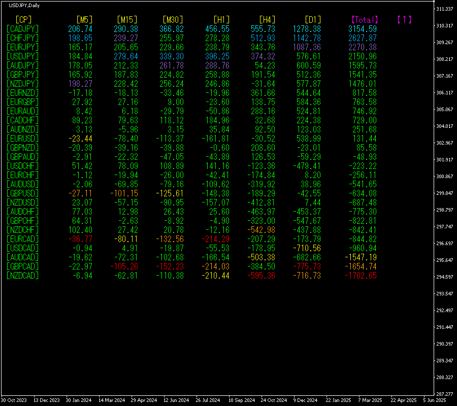This screenshot has height=406, width=457.
Task: Click the magenta Total column header
Action: pos(365,20)
